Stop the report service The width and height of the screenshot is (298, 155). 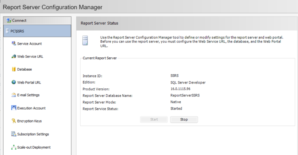pyautogui.click(x=184, y=119)
